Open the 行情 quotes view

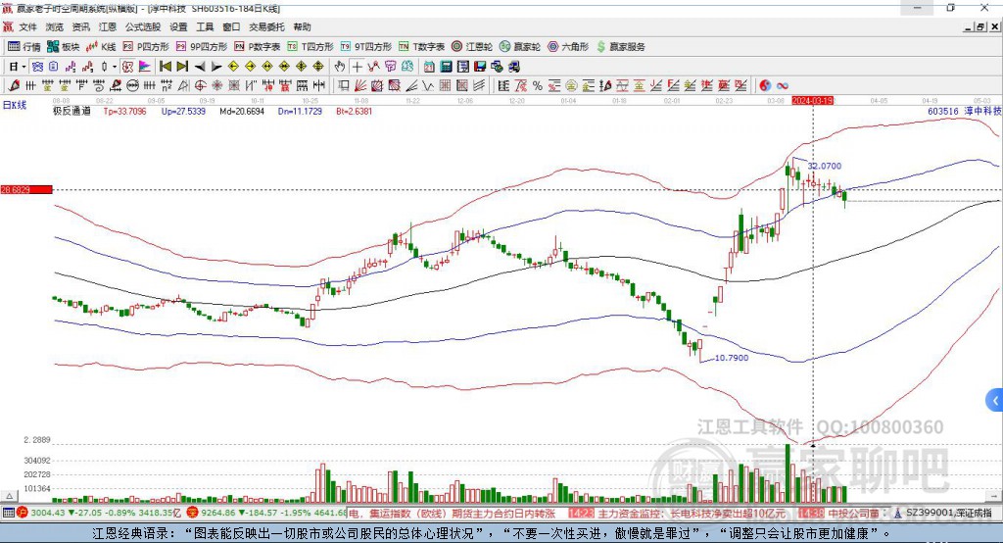pyautogui.click(x=24, y=47)
